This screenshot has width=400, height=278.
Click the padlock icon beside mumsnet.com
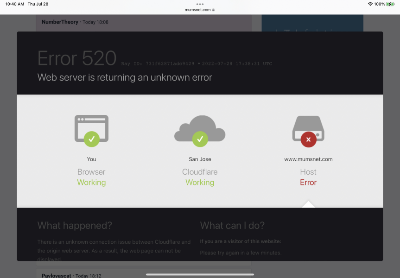tap(213, 9)
